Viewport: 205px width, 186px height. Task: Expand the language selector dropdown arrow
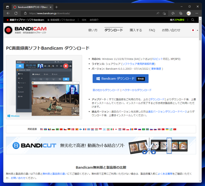[x=197, y=30]
